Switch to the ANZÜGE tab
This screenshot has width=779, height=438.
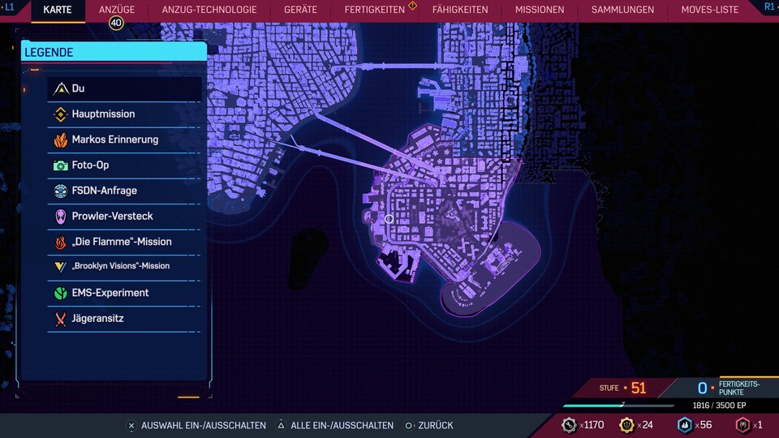117,10
